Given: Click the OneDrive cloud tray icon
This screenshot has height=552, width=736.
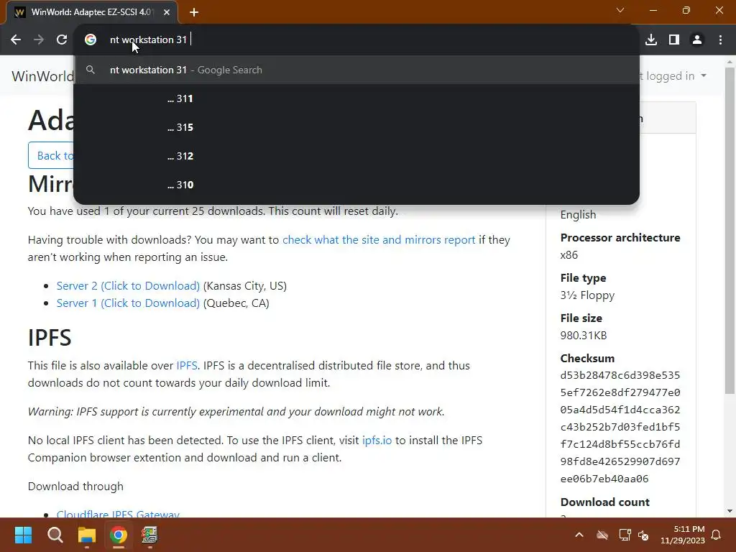Looking at the screenshot, I should pyautogui.click(x=602, y=535).
